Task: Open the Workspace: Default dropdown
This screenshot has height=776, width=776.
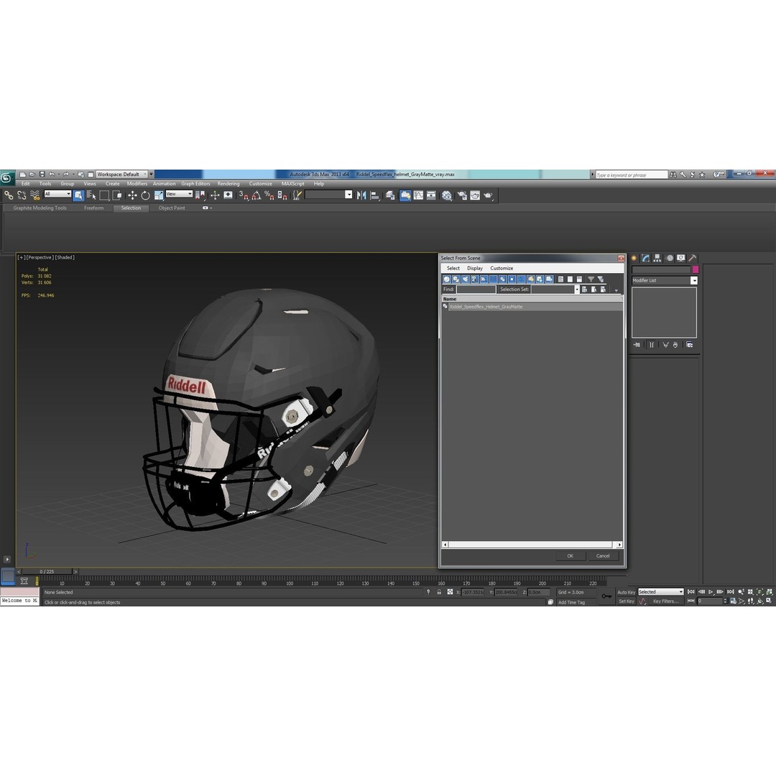Action: coord(121,174)
